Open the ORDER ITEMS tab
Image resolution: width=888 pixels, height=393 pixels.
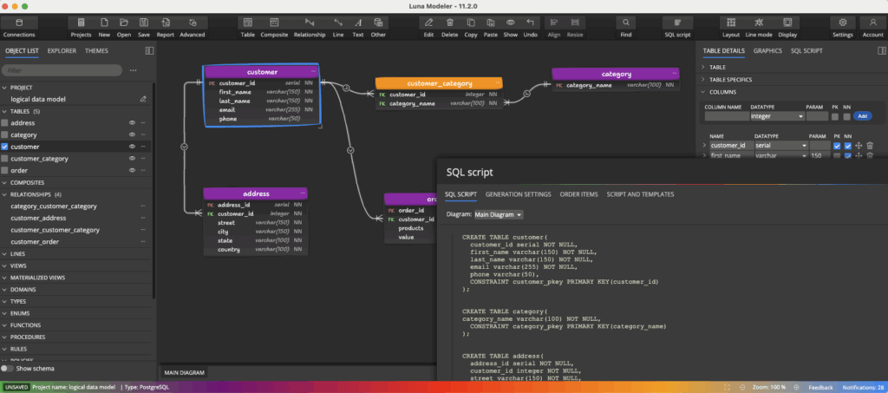[578, 194]
